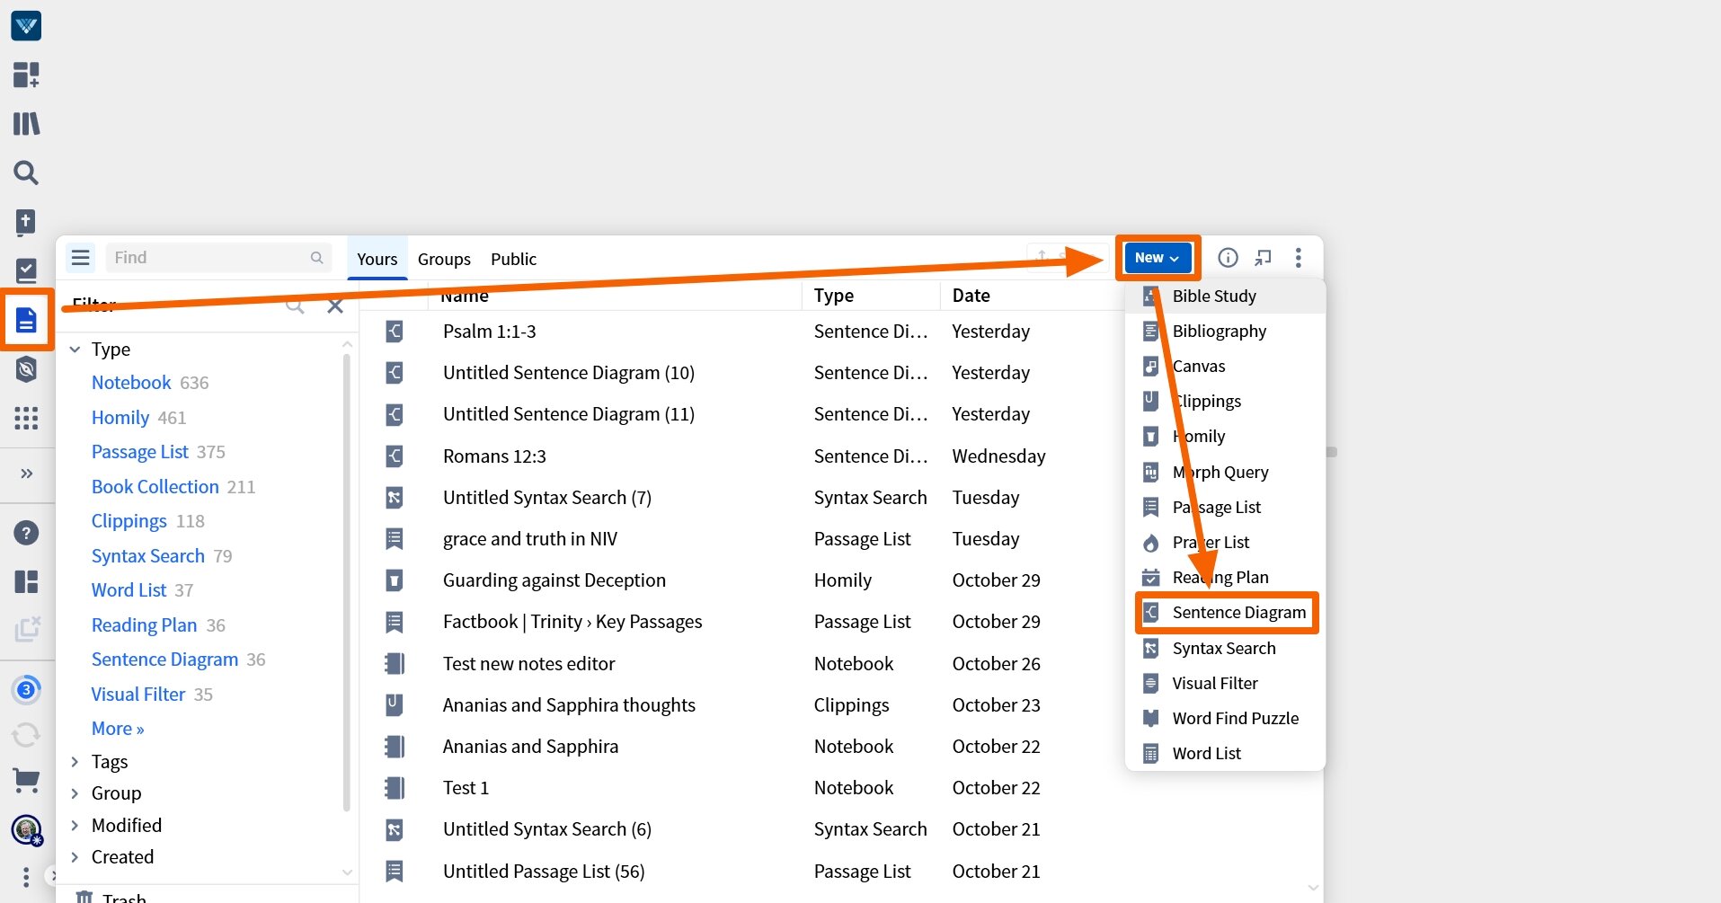Choose Bible Study from the New menu
This screenshot has height=903, width=1721.
[1225, 297]
